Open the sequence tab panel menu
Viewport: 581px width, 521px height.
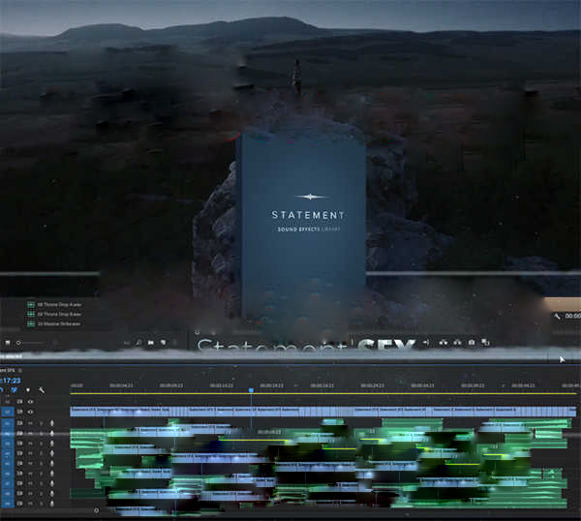point(20,370)
